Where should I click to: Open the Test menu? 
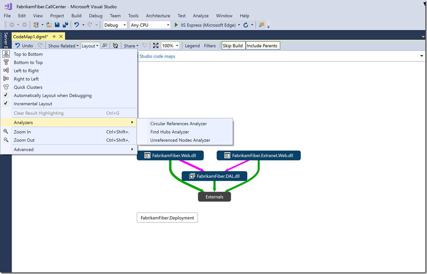(x=182, y=16)
